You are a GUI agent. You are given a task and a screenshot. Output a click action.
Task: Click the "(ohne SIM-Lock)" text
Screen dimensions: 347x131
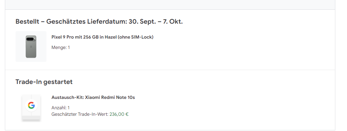(x=136, y=37)
